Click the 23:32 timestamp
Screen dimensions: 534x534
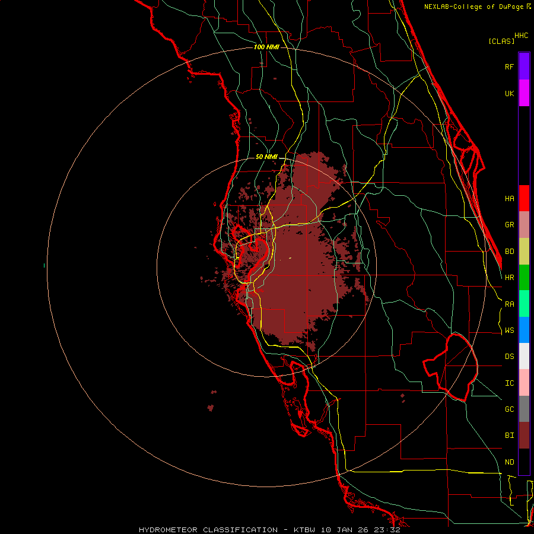387,530
